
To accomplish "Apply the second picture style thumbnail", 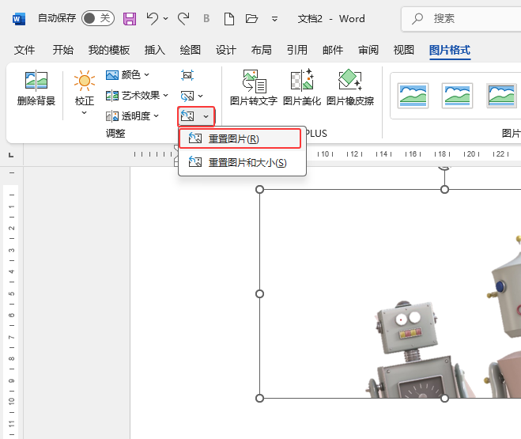I will [x=457, y=96].
